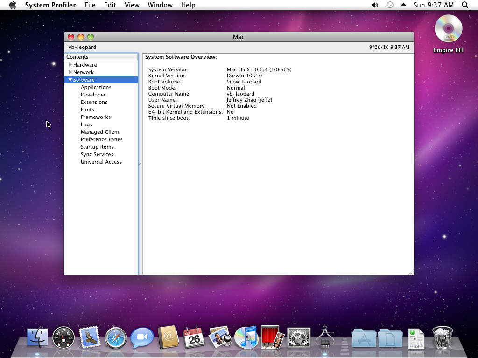Viewport: 478px width, 358px height.
Task: Close the Mac window with red button
Action: [71, 37]
